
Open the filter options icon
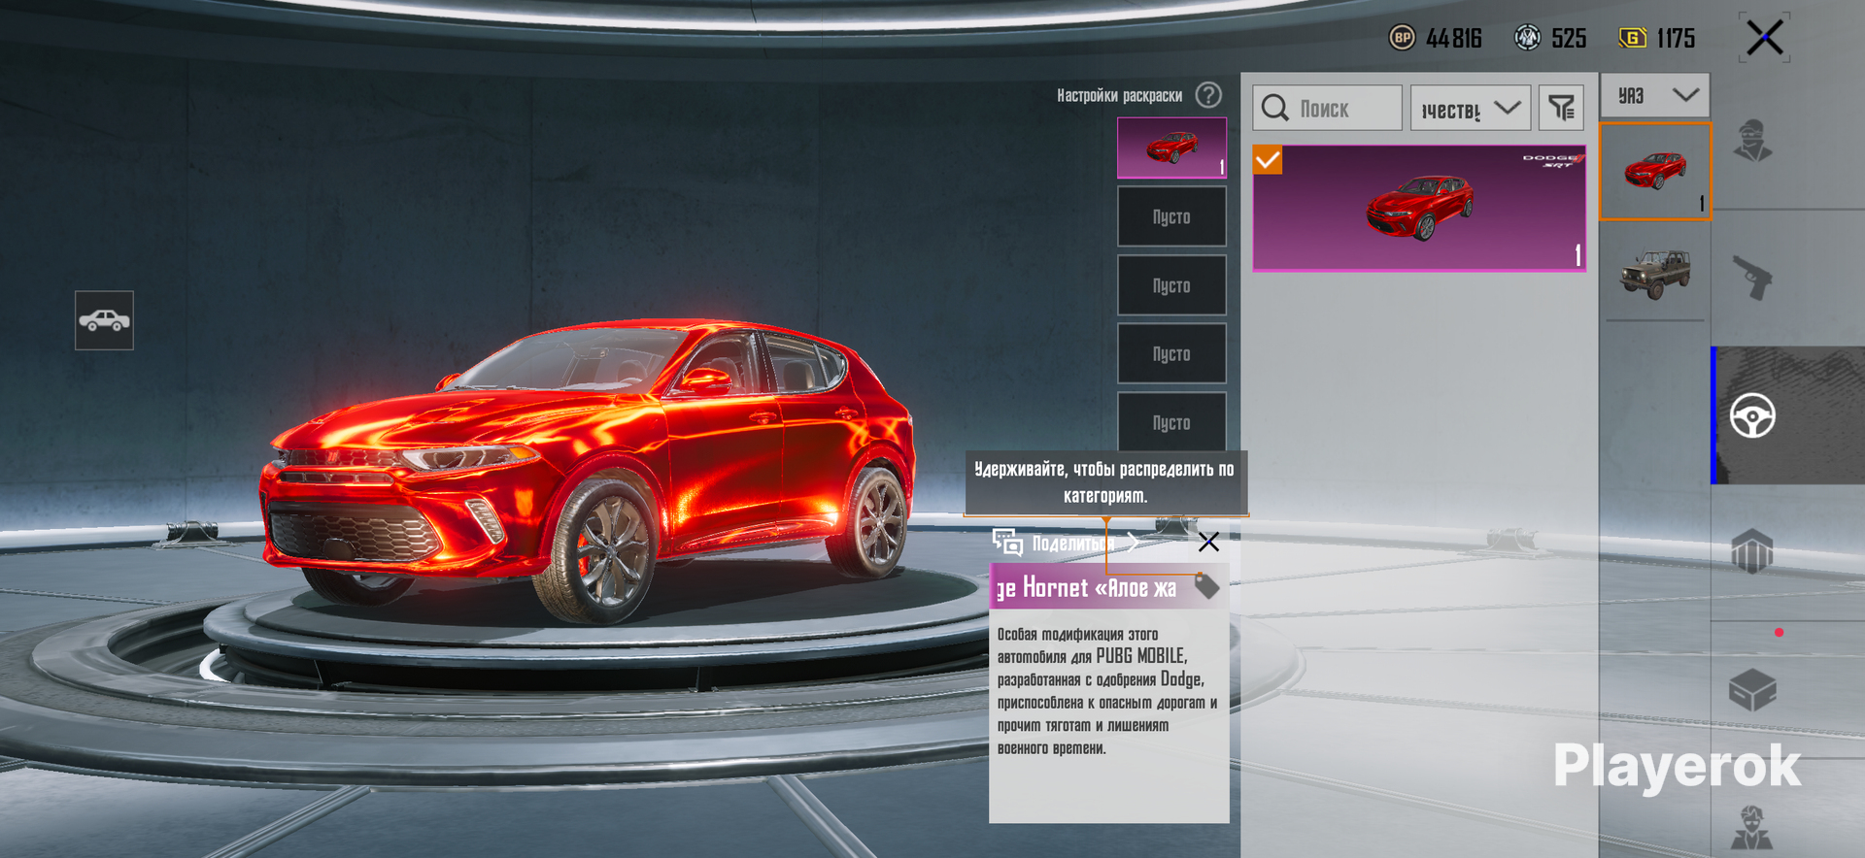pos(1561,108)
